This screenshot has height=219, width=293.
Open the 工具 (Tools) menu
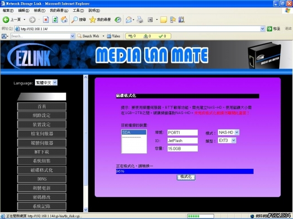[x=78, y=10]
